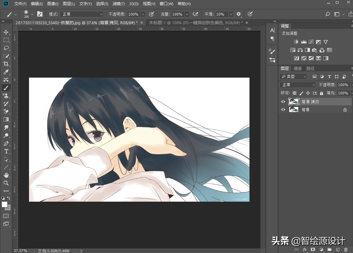
Task: Switch to the 未标题-1 document tab
Action: click(x=196, y=23)
